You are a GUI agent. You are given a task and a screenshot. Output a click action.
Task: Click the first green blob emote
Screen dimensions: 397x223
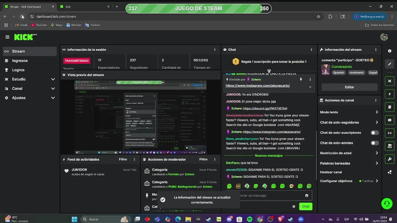coord(229,186)
